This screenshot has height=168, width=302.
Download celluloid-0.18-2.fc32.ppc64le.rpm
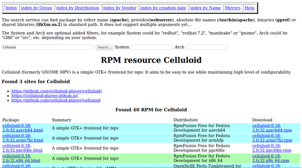272,148
